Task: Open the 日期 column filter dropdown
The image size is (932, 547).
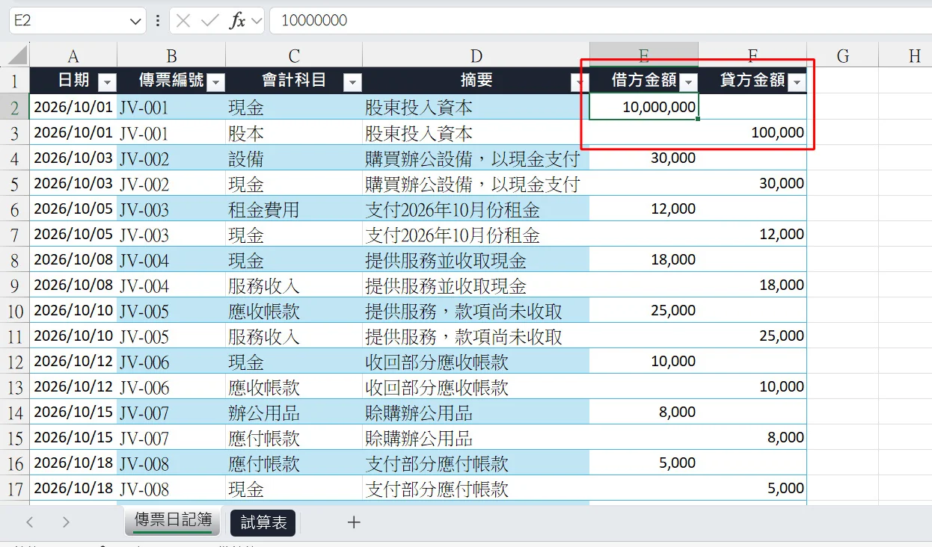Action: tap(107, 81)
